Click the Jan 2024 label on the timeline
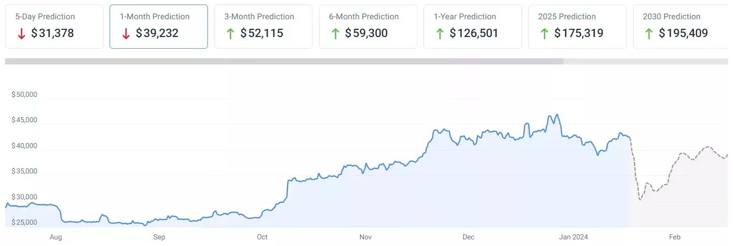 575,237
